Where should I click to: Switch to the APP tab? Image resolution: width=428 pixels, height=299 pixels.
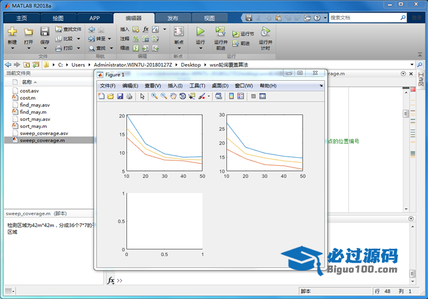[95, 19]
